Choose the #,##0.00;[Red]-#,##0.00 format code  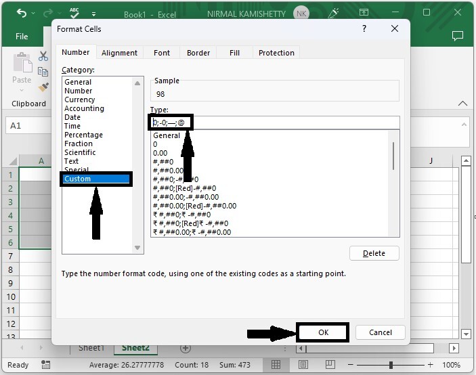click(194, 206)
